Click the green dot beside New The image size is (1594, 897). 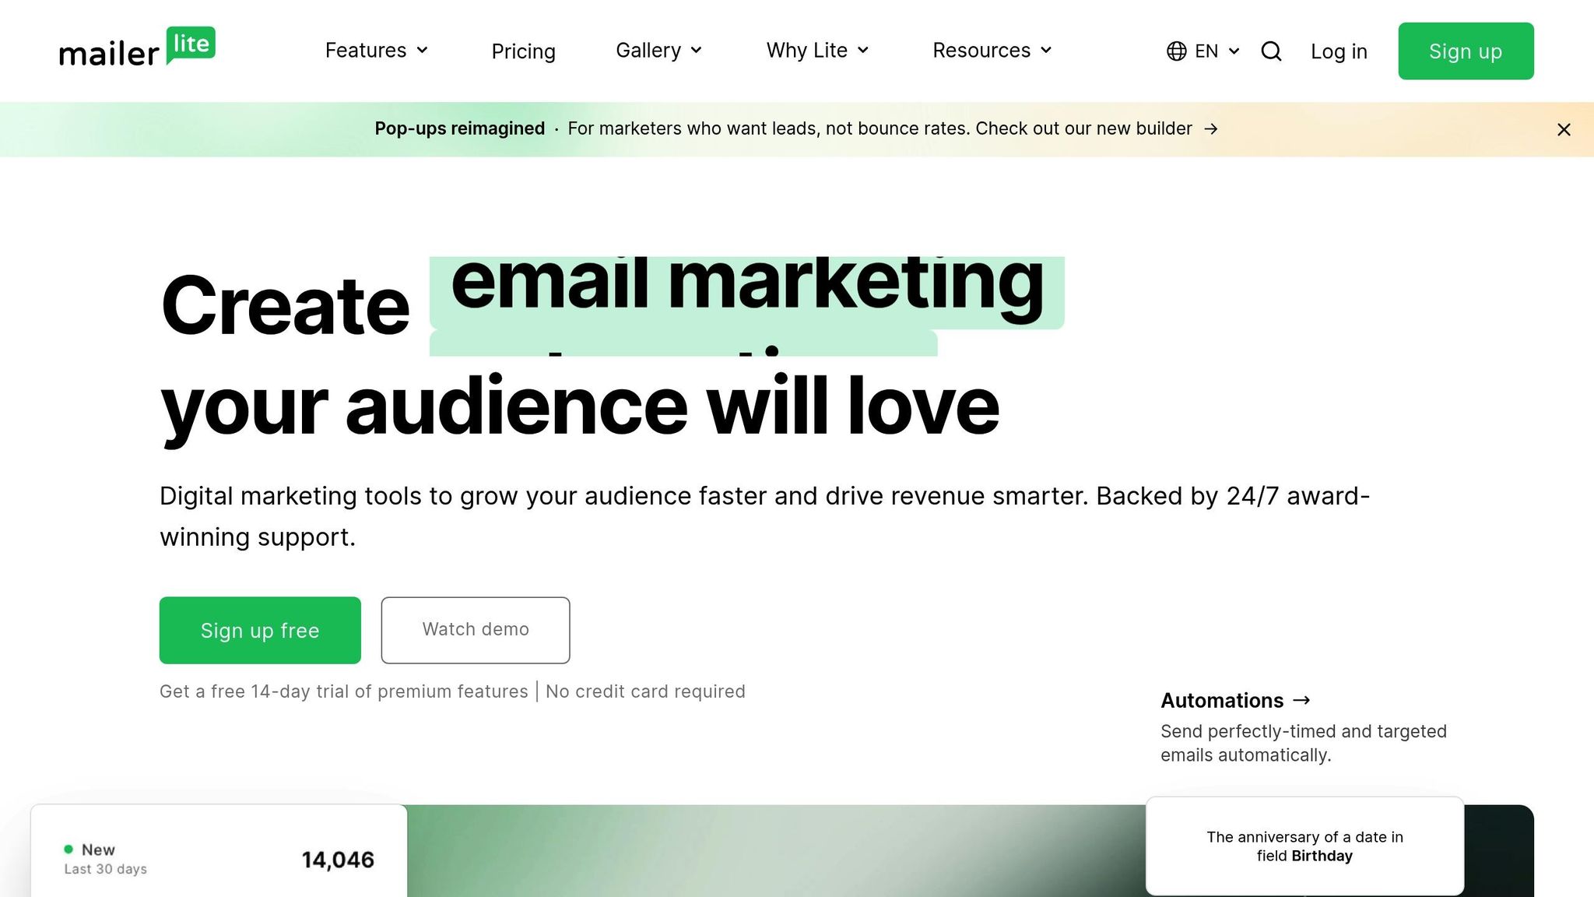[68, 850]
